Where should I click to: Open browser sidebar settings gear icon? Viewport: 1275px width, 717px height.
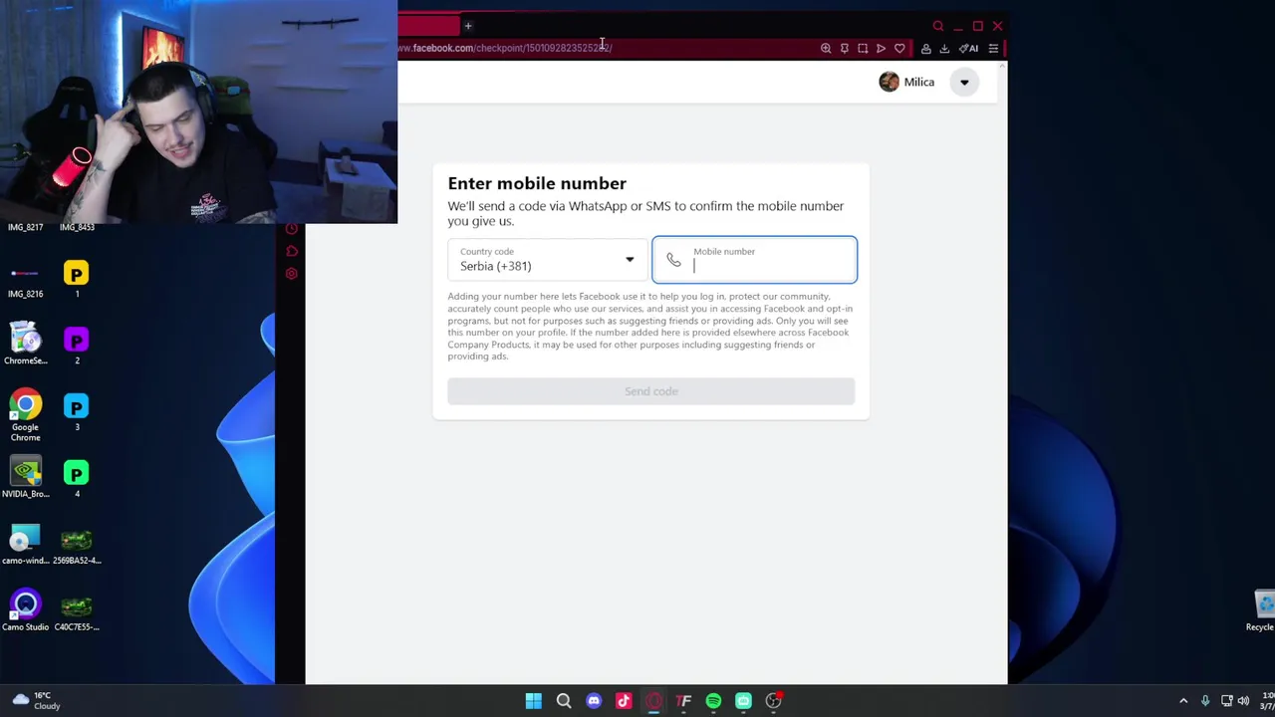point(291,273)
